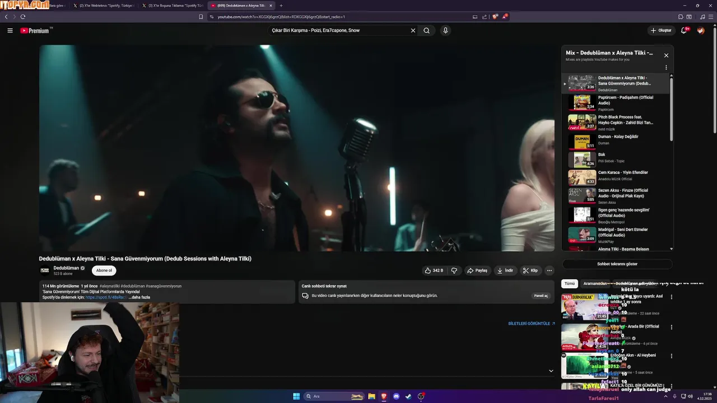
Task: Open the Mix playlist options menu
Action: pos(666,68)
